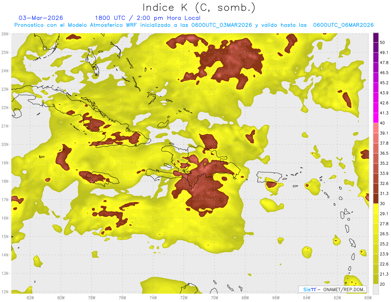Click the "1800 UTC / 2:00 pm Hora Local" text

[x=148, y=18]
